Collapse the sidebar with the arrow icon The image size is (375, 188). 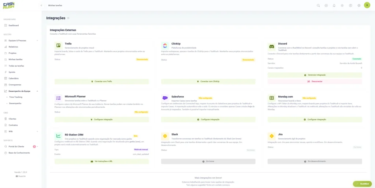(41, 5)
